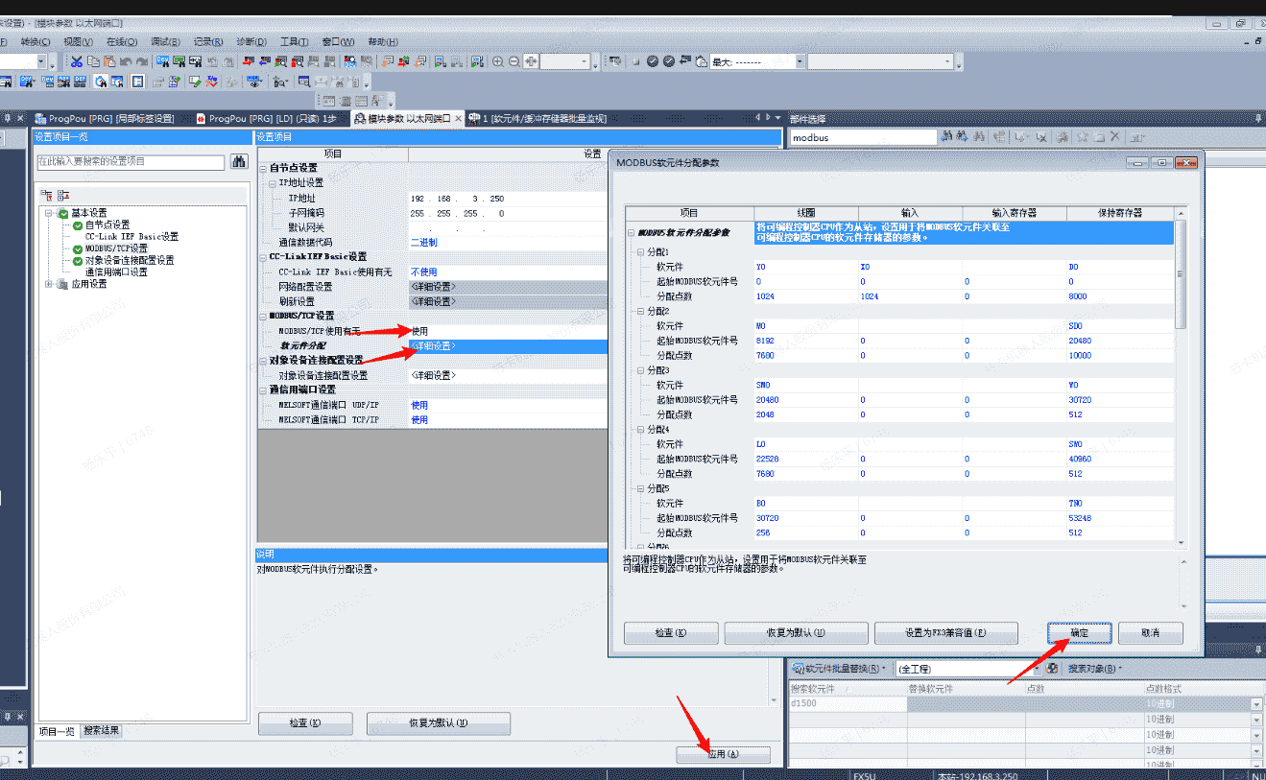Click the Zoom In magnifier icon
Screen dimensions: 1266x780
tap(498, 61)
